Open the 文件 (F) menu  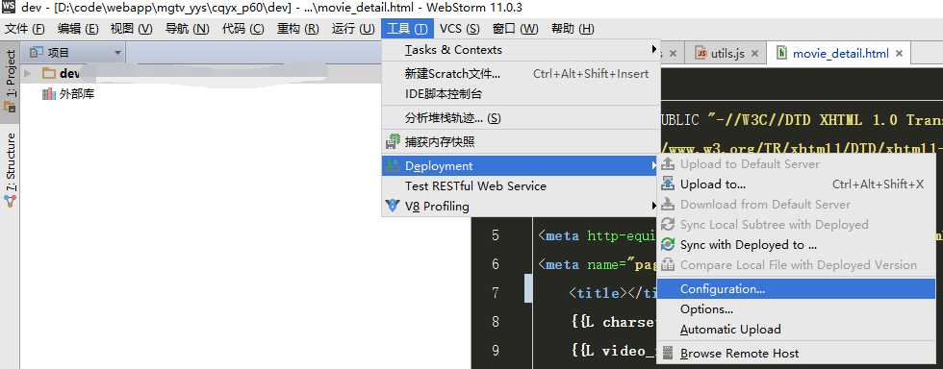click(25, 29)
